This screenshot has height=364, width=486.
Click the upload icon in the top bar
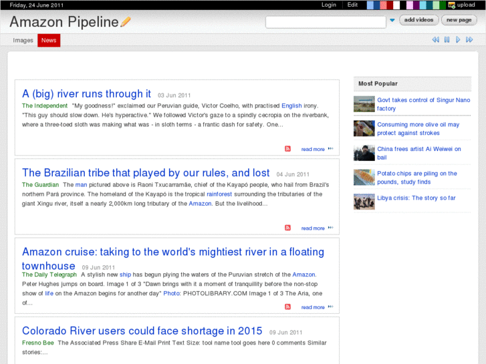pyautogui.click(x=452, y=5)
